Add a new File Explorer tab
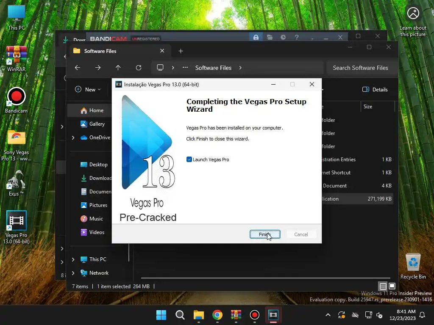Screen dimensions: 434x325 tap(181, 51)
